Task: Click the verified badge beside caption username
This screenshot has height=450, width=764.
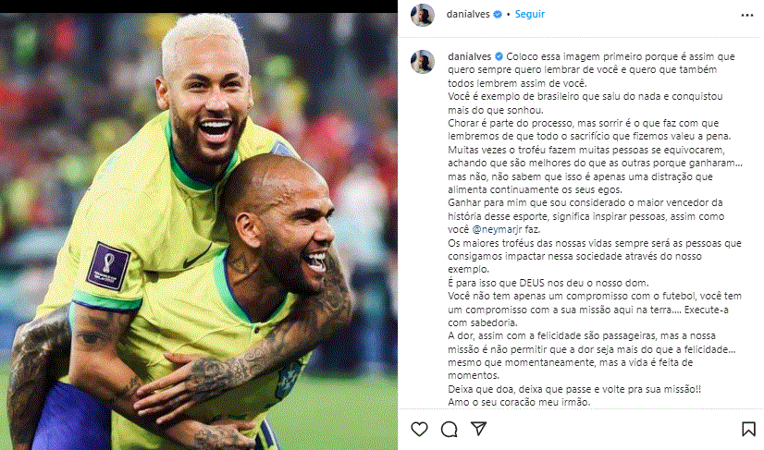Action: pos(499,56)
